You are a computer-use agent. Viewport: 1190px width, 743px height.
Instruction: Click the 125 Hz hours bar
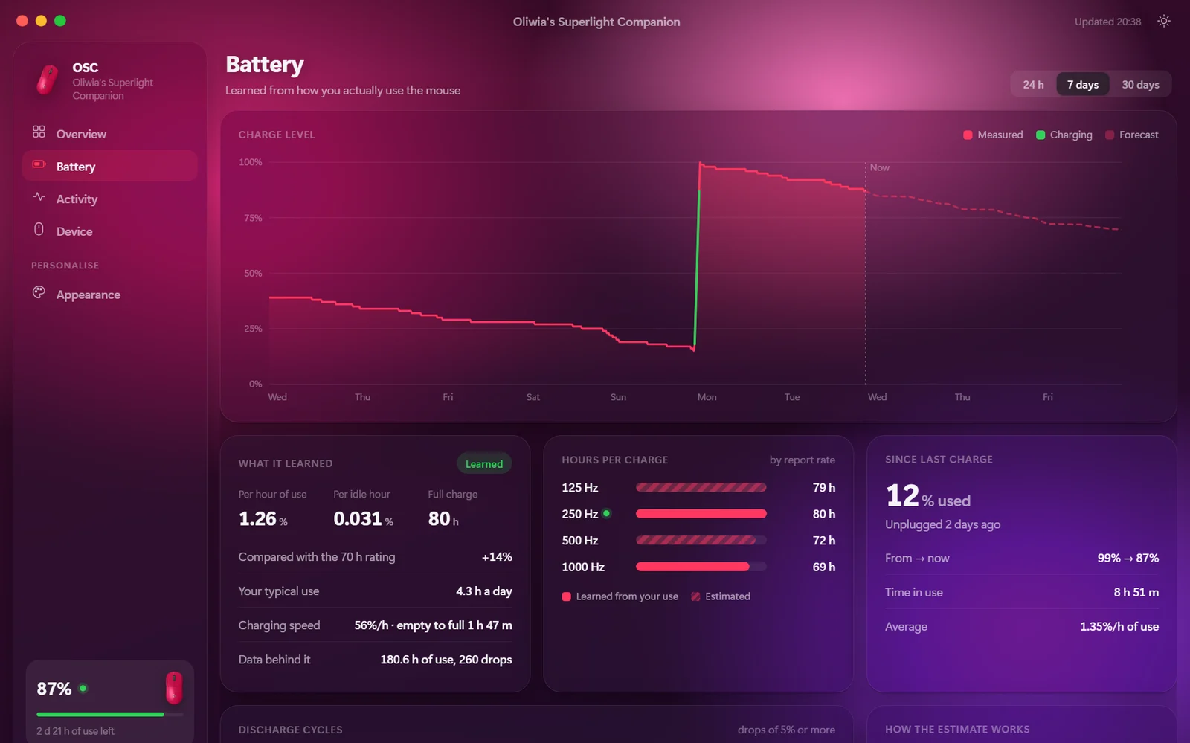(x=701, y=487)
